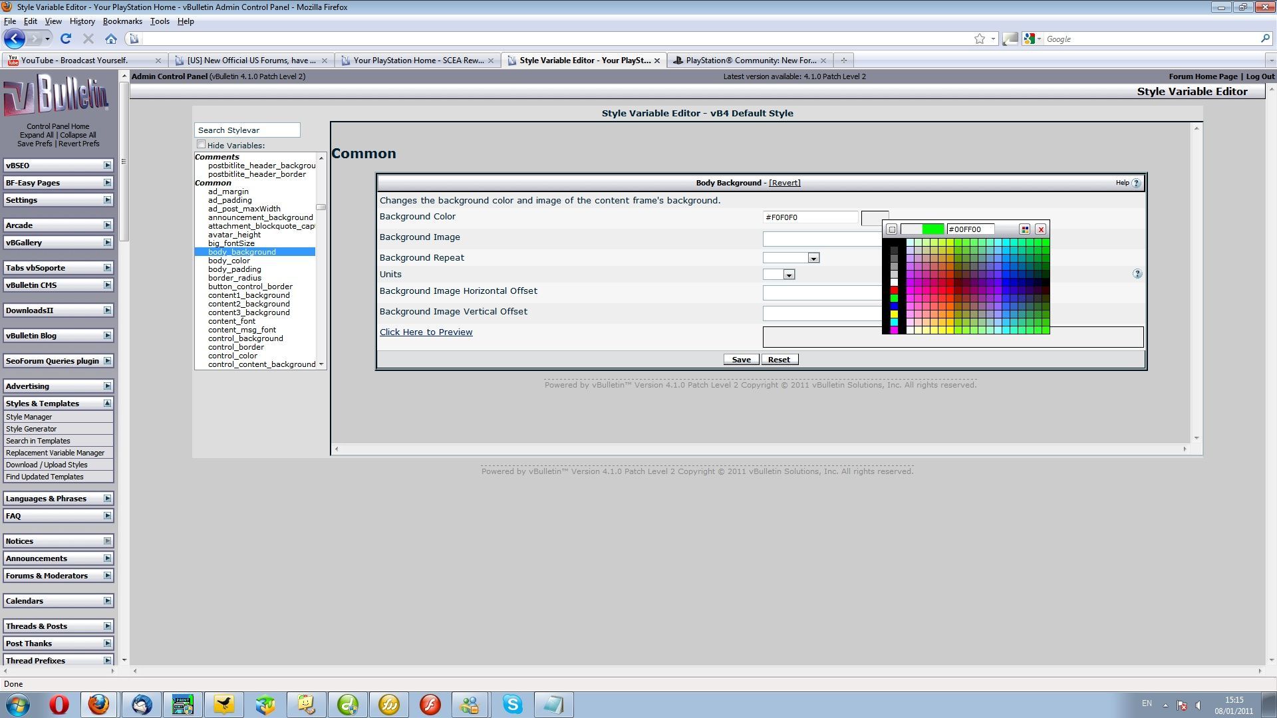
Task: Select body_color in the stylevar list
Action: [x=229, y=261]
